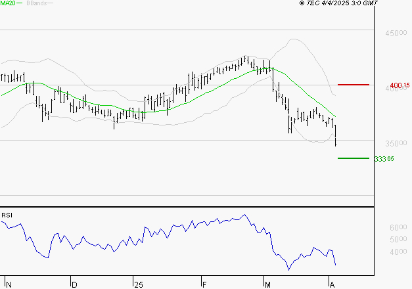Toggle the BBands indicator legend
412x289 pixels.
(36, 4)
